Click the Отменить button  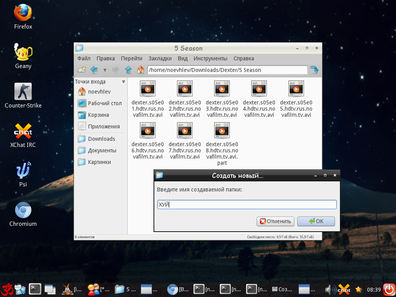coord(275,221)
